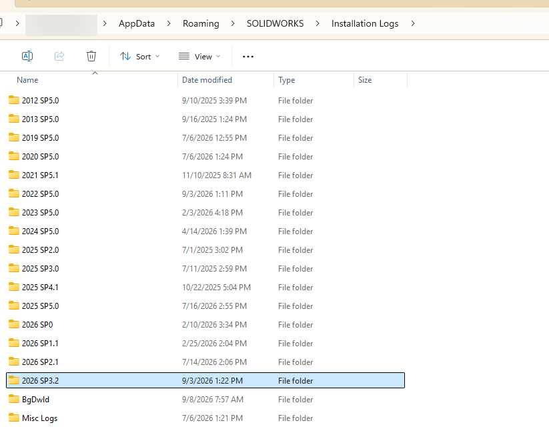Click the folder name 2025 SP4.1
549x441 pixels.
40,288
